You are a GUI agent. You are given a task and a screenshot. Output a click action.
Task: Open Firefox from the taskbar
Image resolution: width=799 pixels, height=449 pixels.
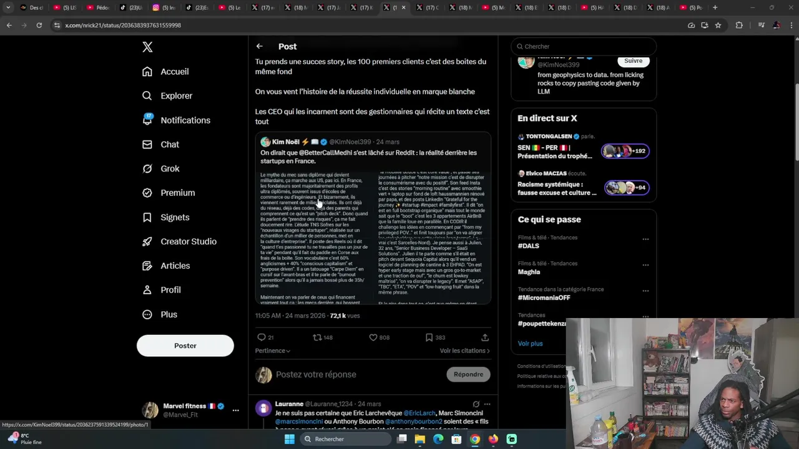pos(493,439)
